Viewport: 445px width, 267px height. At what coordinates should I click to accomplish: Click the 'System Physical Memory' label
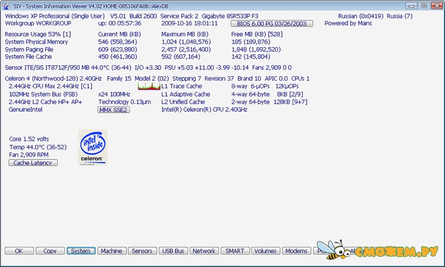36,42
